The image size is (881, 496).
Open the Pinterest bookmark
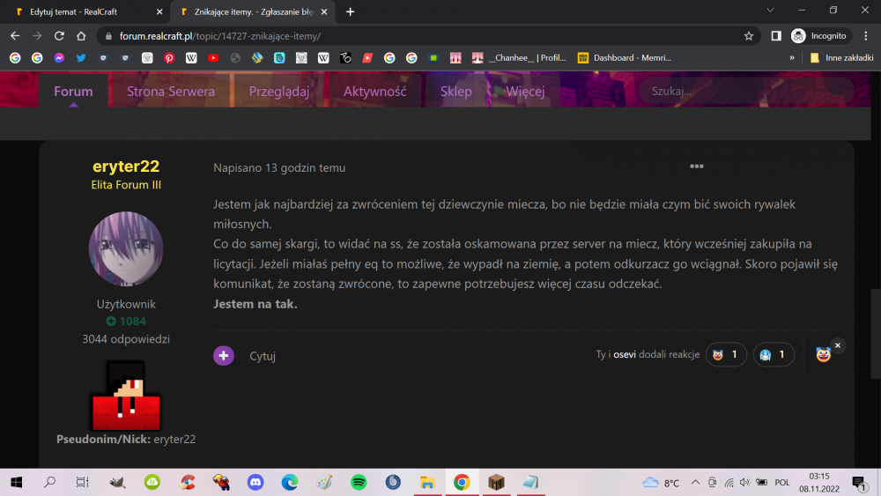(169, 58)
